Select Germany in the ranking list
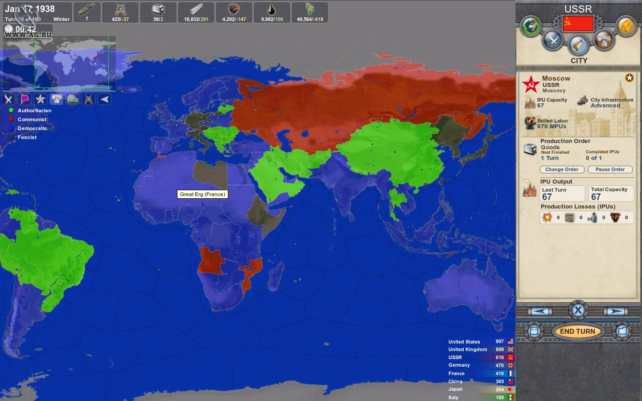 (481, 365)
